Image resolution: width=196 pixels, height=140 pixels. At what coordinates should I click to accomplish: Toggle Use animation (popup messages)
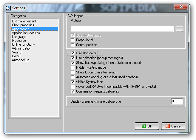pyautogui.click(x=72, y=58)
